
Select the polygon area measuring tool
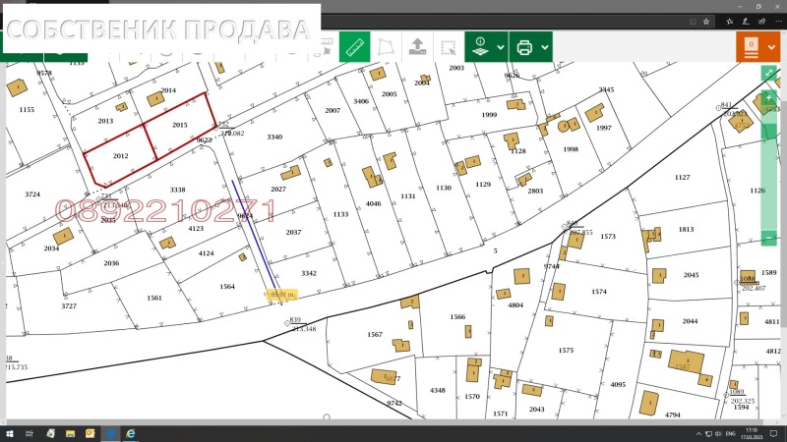[386, 47]
